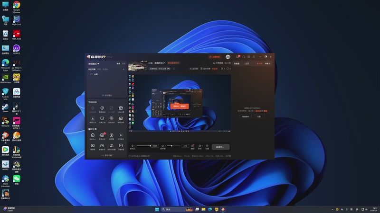Switch to the 横屏 orientation tab
This screenshot has height=213, width=380.
pyautogui.click(x=118, y=64)
